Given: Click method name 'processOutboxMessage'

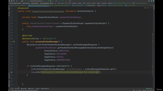Looking at the screenshot, I should coord(46,41).
